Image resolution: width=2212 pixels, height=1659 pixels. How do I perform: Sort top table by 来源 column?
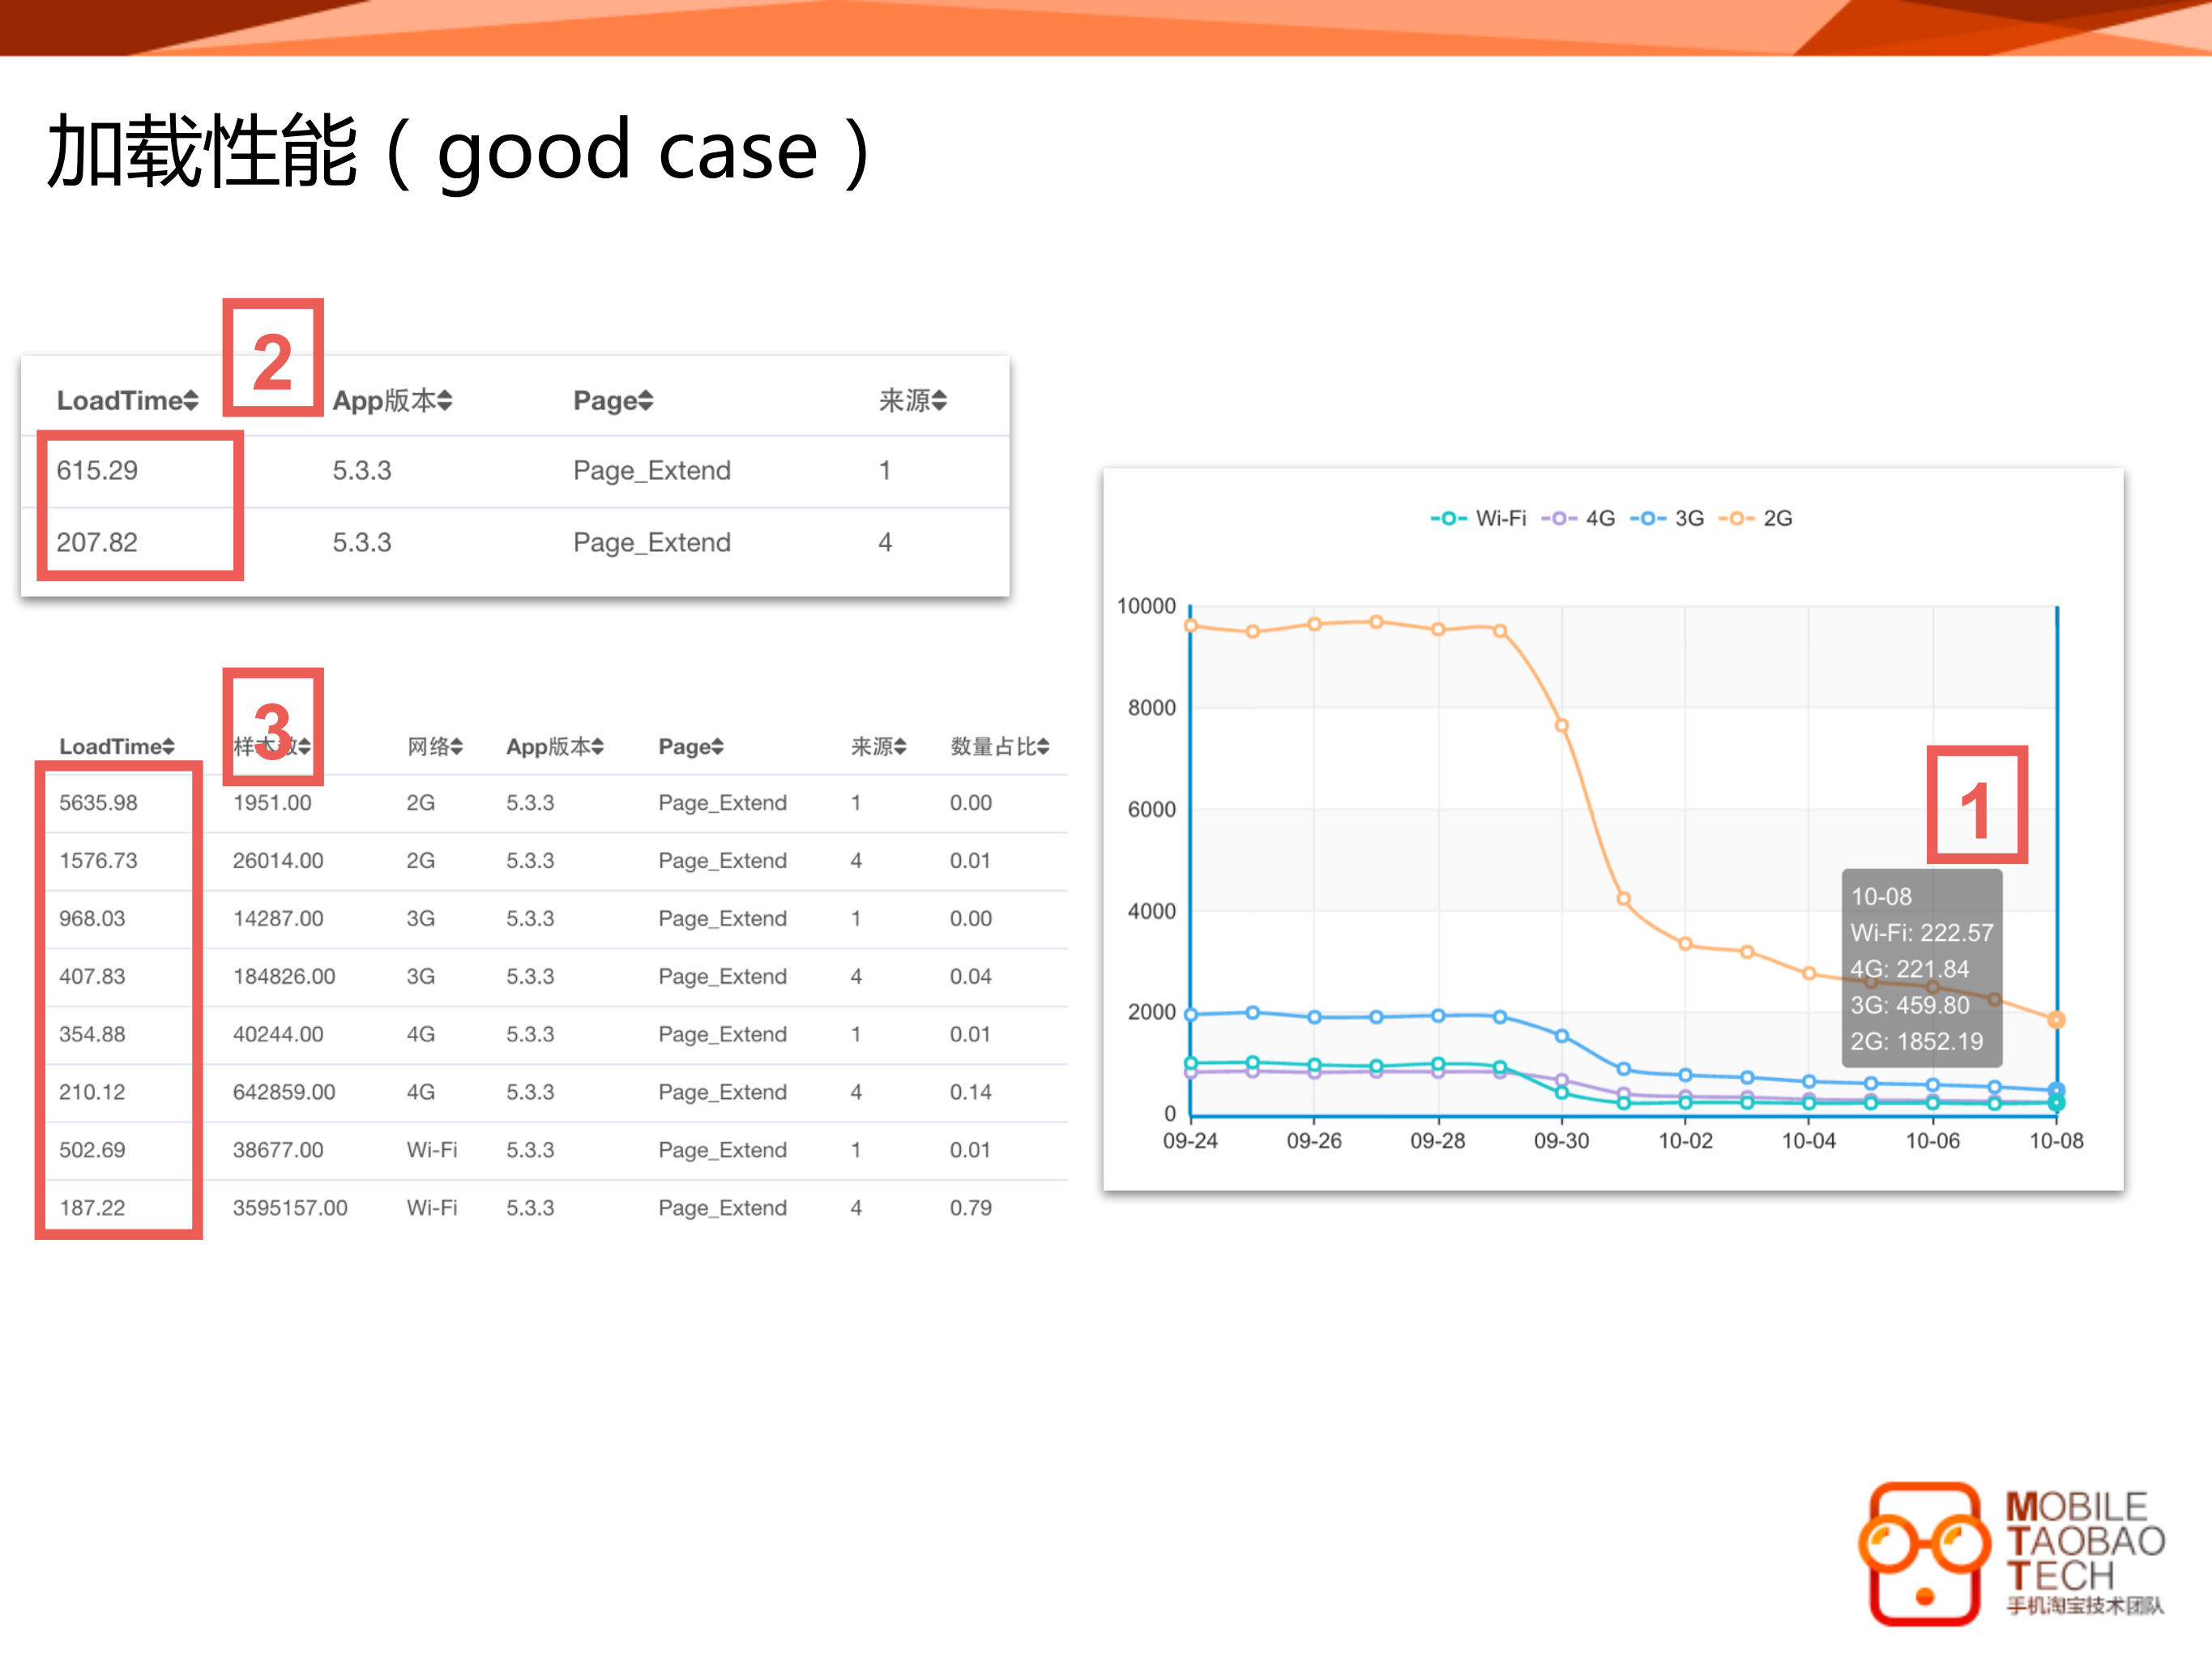(912, 401)
